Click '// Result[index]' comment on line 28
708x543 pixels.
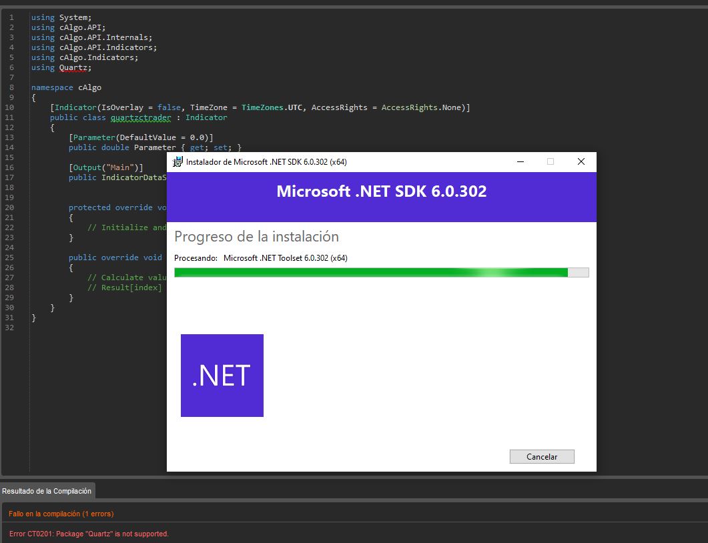[125, 288]
